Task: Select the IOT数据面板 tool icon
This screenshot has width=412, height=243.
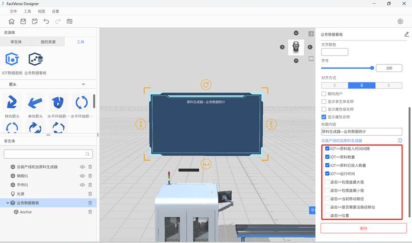Action: [x=12, y=60]
